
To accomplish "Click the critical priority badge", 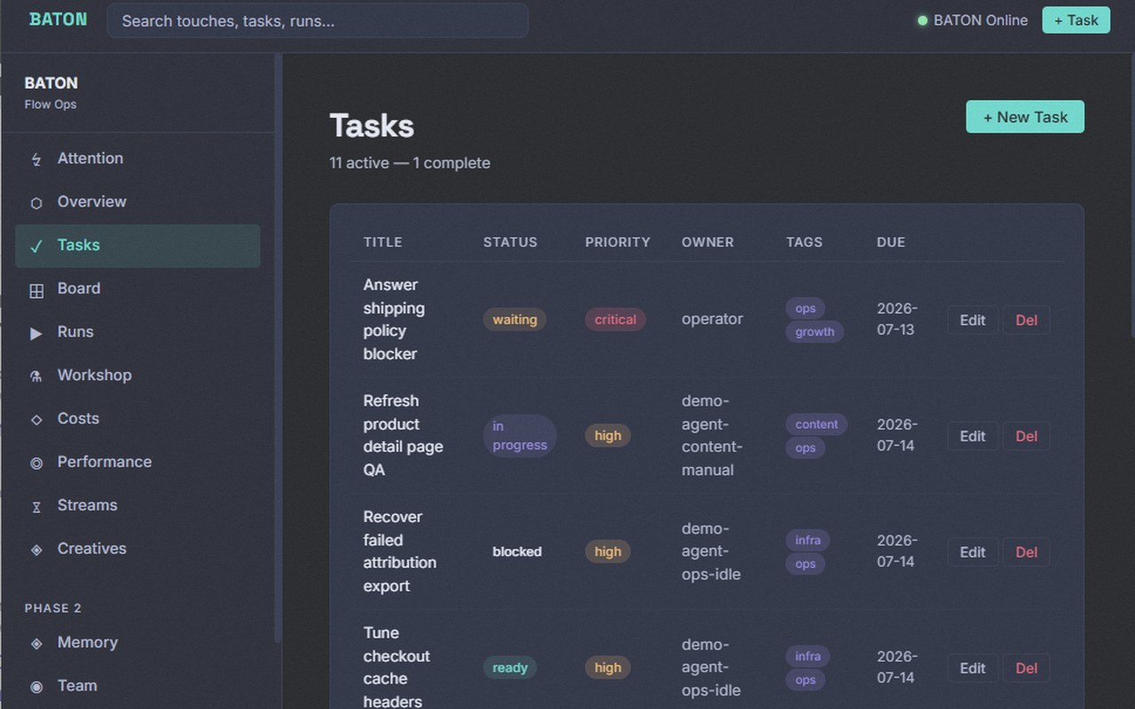I will point(615,320).
